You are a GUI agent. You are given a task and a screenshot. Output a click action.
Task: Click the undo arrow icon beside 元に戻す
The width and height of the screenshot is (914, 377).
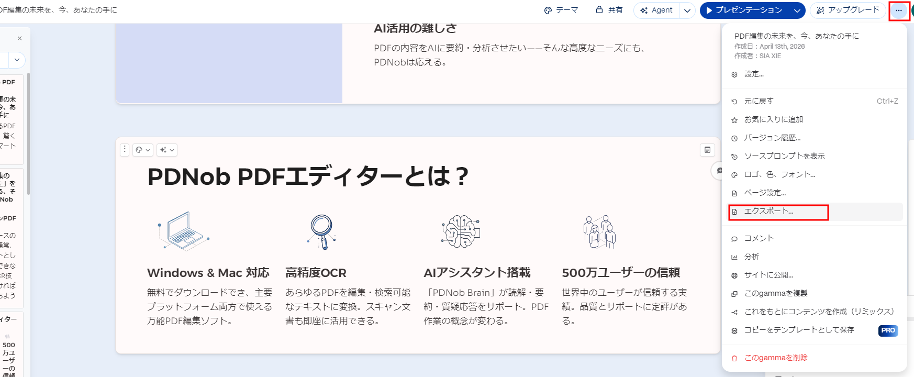coord(734,102)
